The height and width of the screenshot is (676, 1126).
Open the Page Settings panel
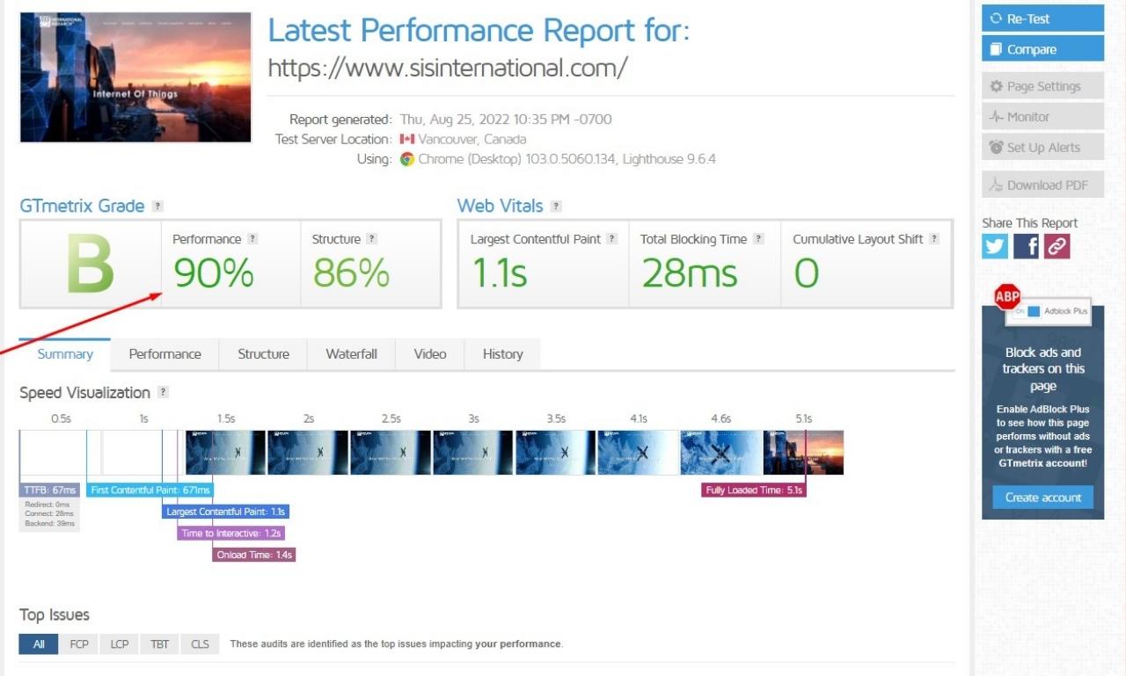tap(1042, 85)
